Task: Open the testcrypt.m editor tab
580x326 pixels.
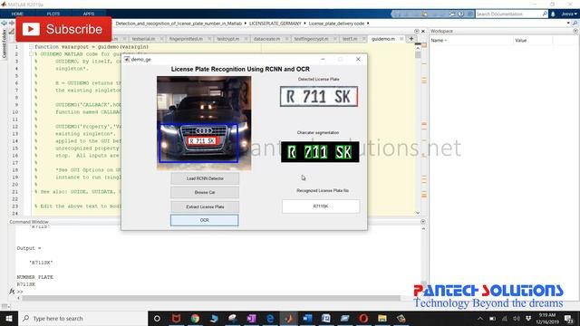Action: [x=228, y=39]
